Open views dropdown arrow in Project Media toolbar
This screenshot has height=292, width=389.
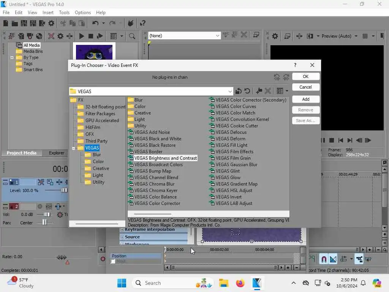coord(122,36)
